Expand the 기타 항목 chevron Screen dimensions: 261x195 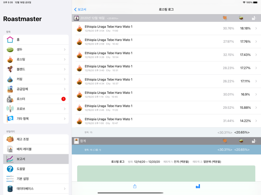click(65, 119)
